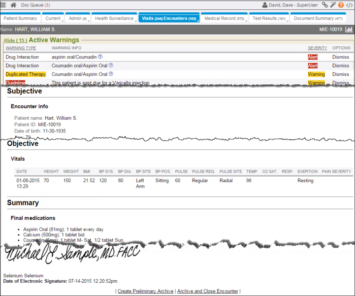355x296 pixels.
Task: Expand Test Results tab dropdown arrow
Action: pyautogui.click(x=288, y=21)
